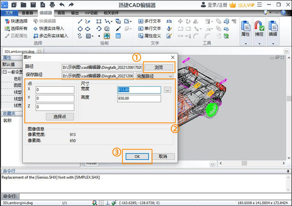The height and width of the screenshot is (206, 292).
Task: Switch to the 输出 output tab
Action: (75, 13)
